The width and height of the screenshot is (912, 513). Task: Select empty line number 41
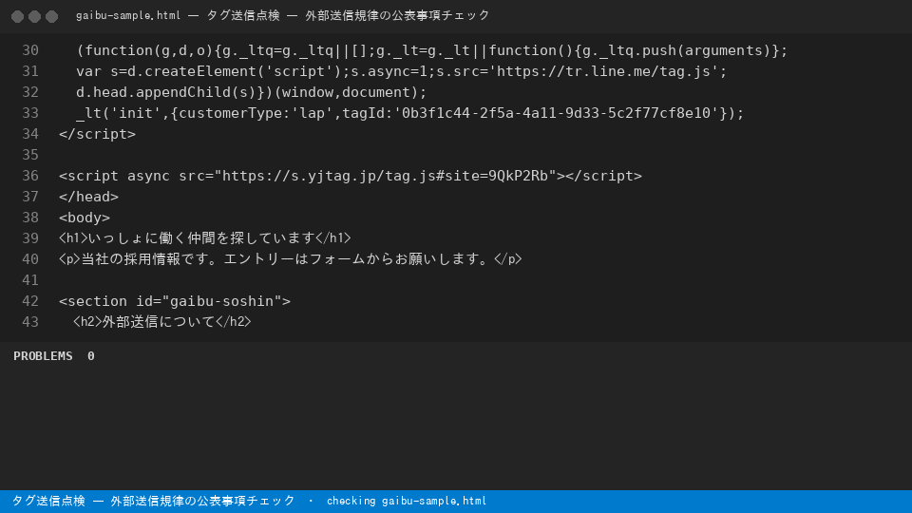point(30,280)
